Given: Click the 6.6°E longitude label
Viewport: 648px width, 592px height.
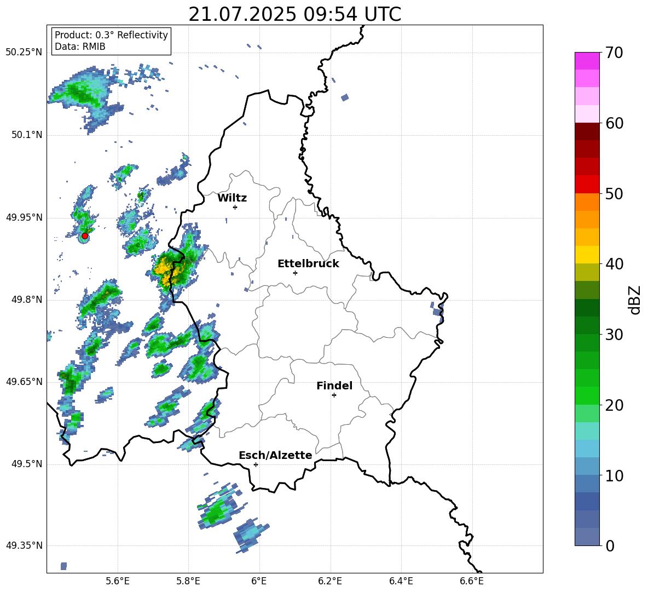Looking at the screenshot, I should tap(472, 582).
